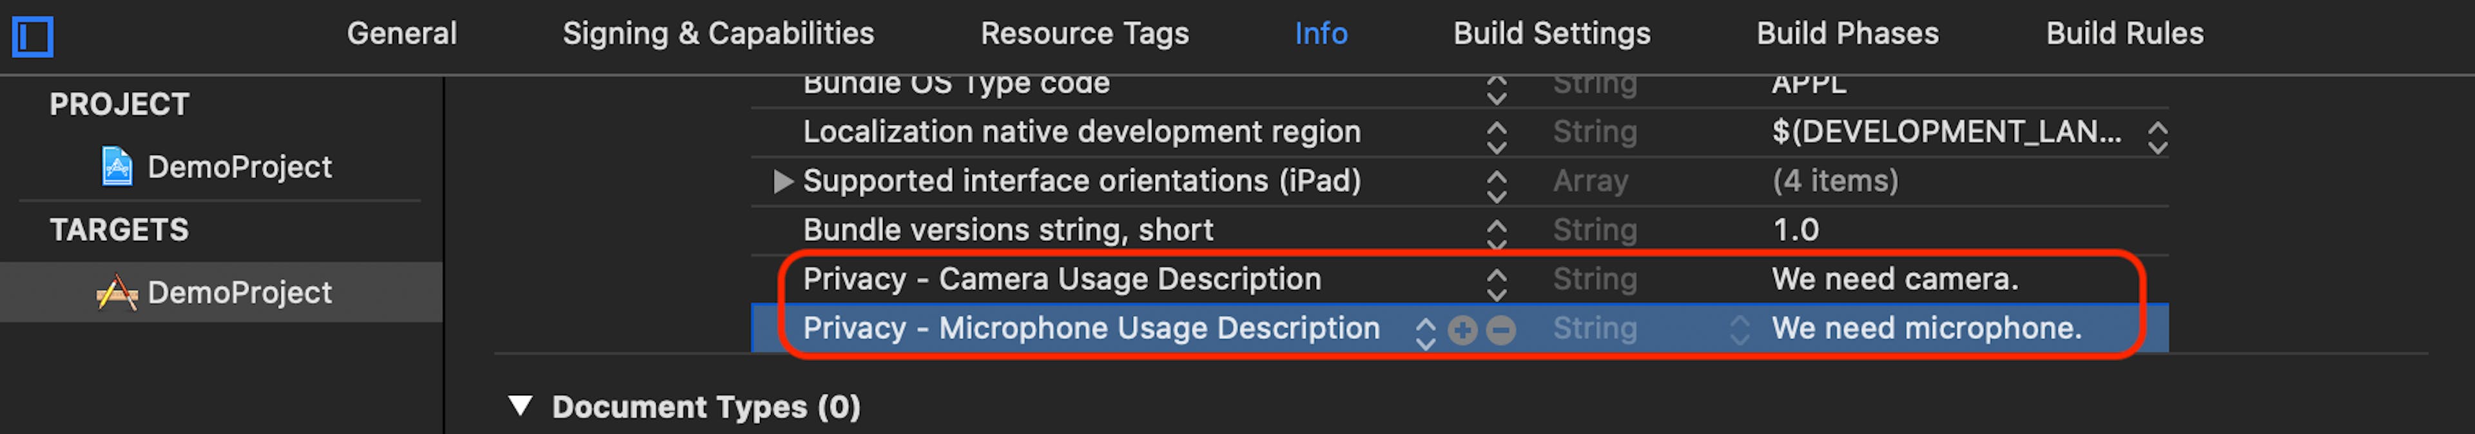The height and width of the screenshot is (434, 2475).
Task: Switch to the Signing & Capabilities tab
Action: tap(718, 33)
